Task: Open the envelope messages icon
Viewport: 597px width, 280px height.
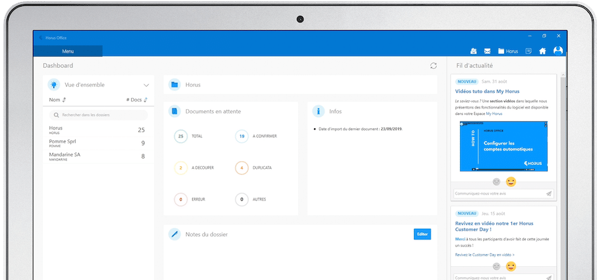Action: (487, 51)
